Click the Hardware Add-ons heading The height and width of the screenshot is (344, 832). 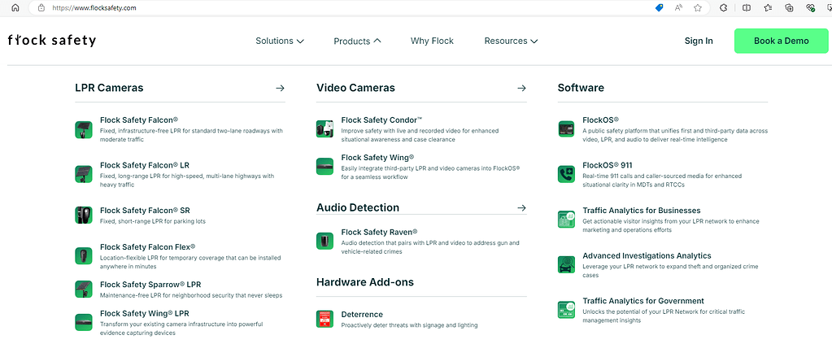(365, 282)
